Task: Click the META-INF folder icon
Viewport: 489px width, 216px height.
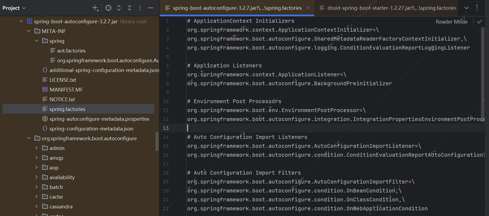Action: 37,31
